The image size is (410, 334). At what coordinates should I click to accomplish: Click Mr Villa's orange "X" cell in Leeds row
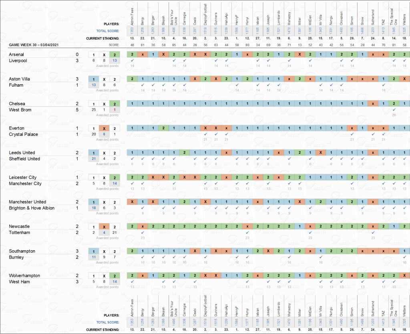[x=320, y=153]
